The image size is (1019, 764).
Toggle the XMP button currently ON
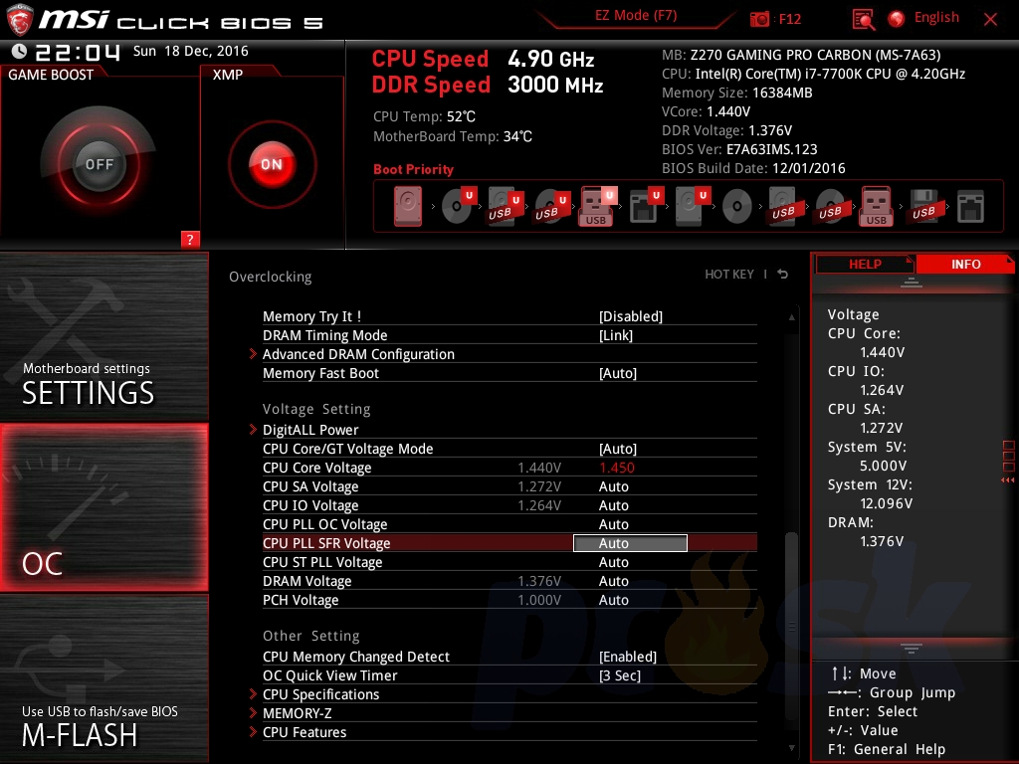click(272, 164)
